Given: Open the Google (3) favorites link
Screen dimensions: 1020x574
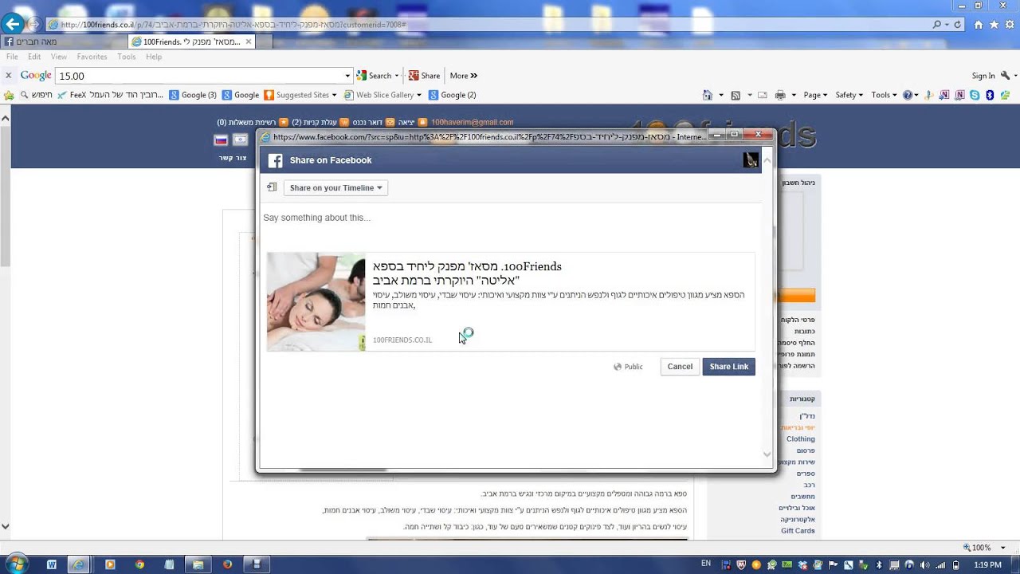Looking at the screenshot, I should (x=192, y=95).
